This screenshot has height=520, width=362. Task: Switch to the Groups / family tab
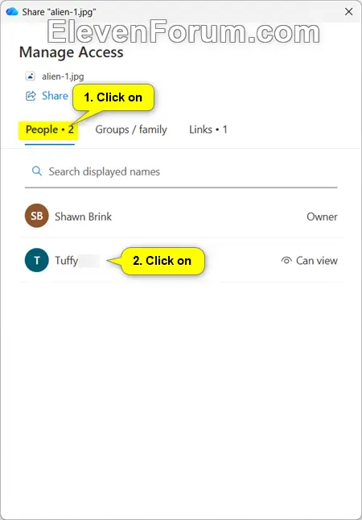click(131, 130)
